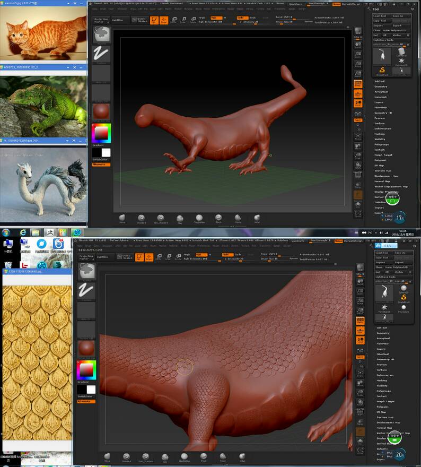
Task: Select the Cylinder3D tool in upper Tool palette
Action: click(x=401, y=52)
